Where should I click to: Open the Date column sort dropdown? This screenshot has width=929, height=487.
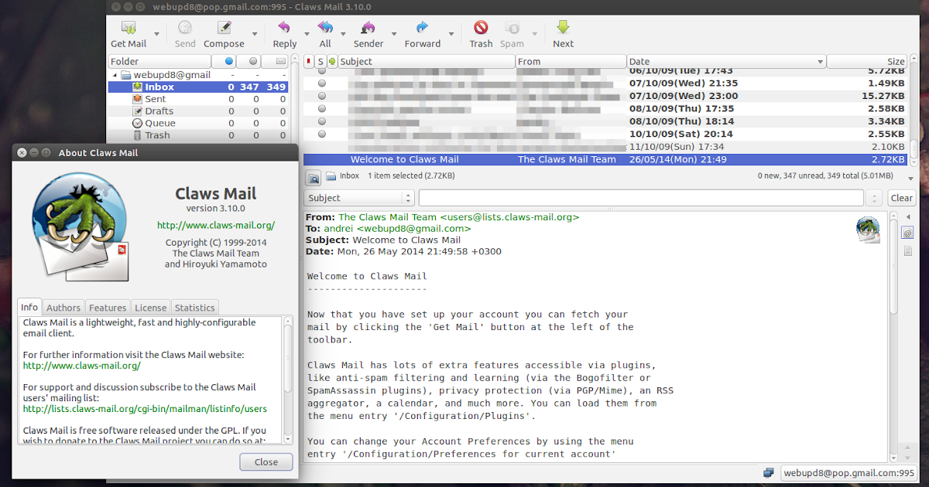click(x=821, y=61)
